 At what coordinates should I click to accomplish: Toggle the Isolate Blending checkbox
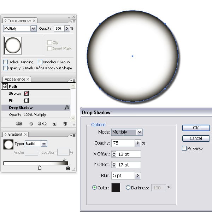[5, 62]
